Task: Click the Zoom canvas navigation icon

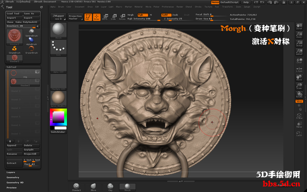Action: click(299, 35)
